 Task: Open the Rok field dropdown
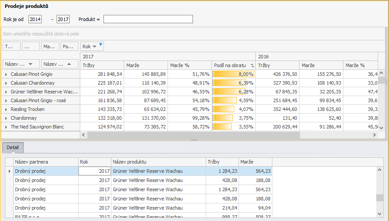coord(94,46)
